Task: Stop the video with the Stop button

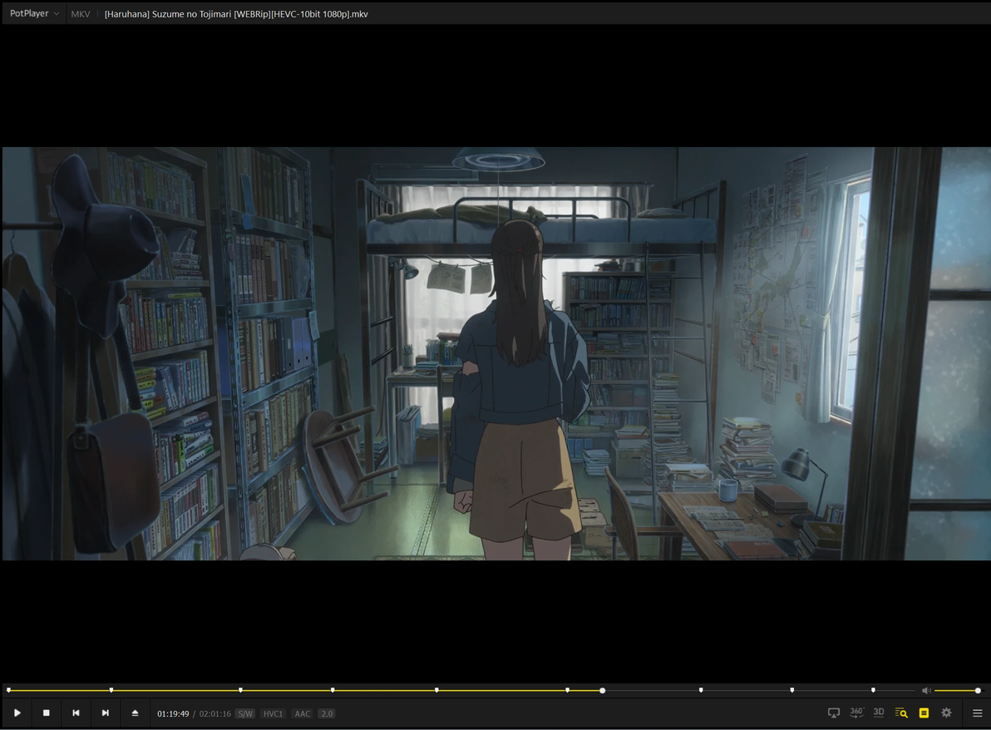Action: point(46,713)
